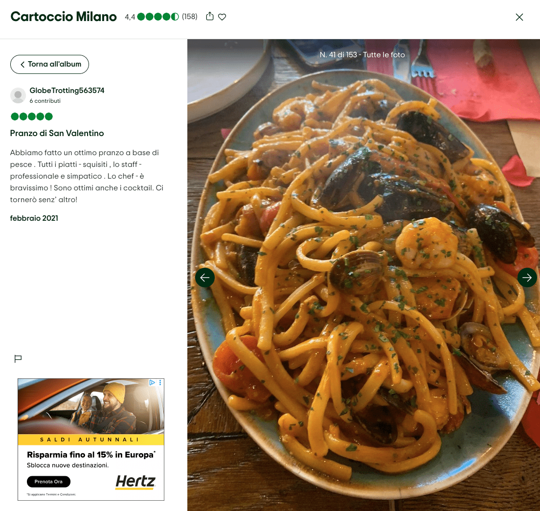Click the 4,4 rating bubbles

158,17
